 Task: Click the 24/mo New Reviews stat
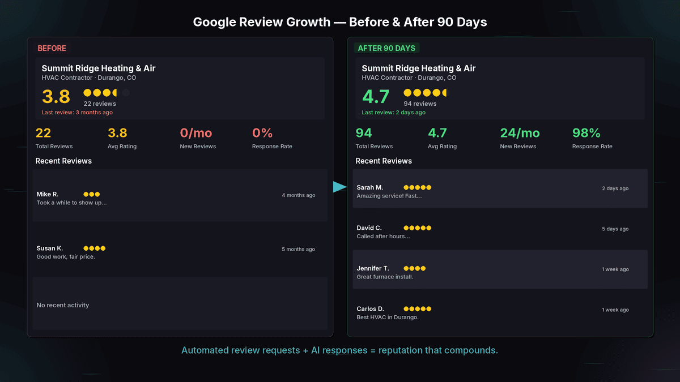520,138
